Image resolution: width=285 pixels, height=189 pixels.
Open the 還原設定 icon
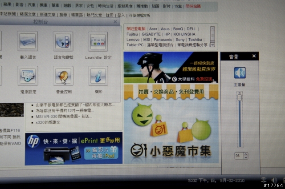click(28, 76)
